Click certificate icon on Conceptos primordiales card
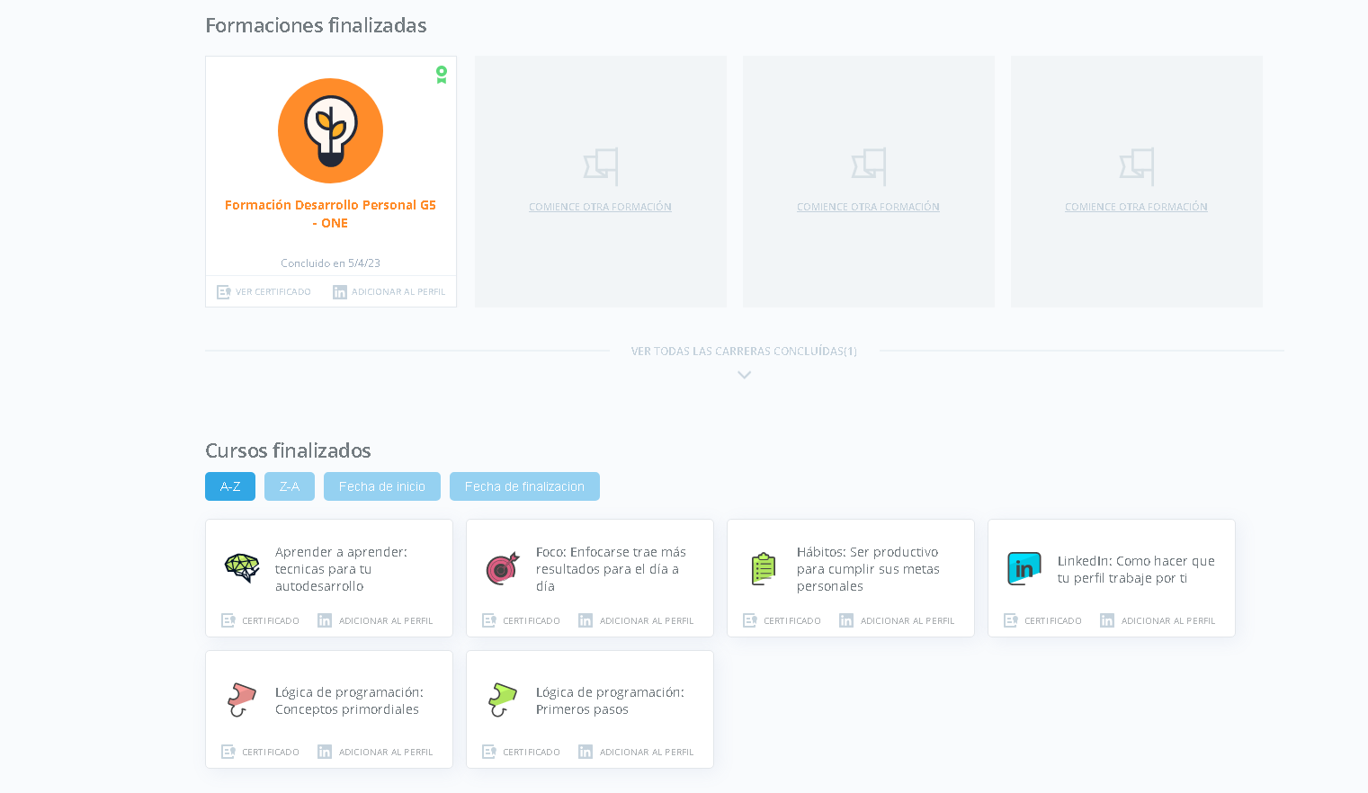Viewport: 1368px width, 793px height. 228,752
